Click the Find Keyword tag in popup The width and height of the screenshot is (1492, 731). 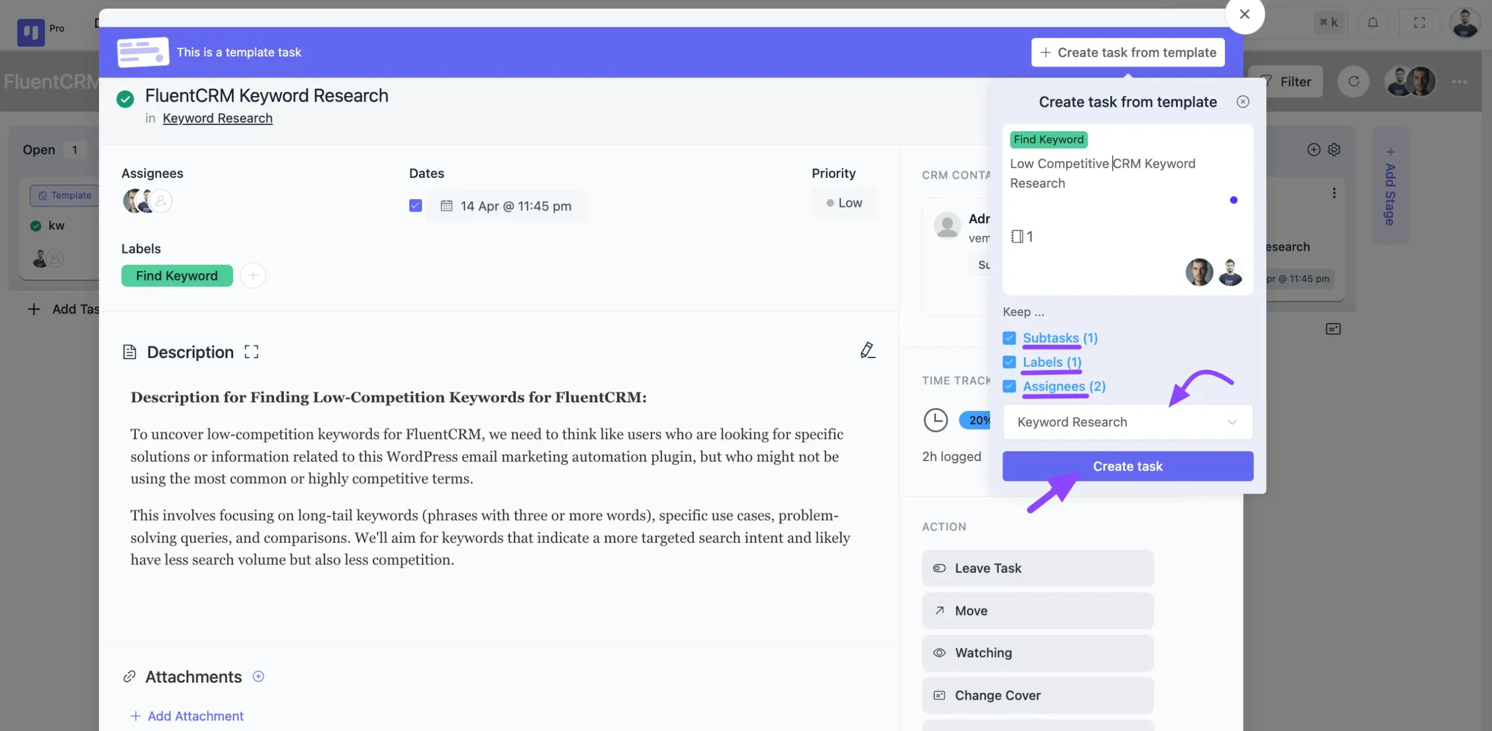[x=1048, y=139]
